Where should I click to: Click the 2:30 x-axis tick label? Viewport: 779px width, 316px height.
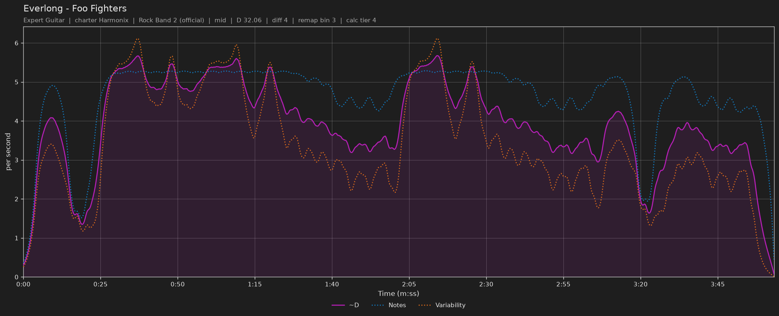(x=486, y=284)
